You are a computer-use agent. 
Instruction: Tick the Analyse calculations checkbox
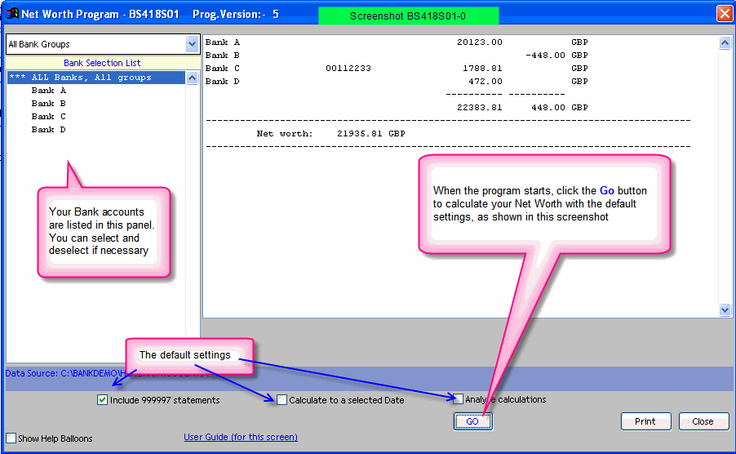(x=459, y=399)
